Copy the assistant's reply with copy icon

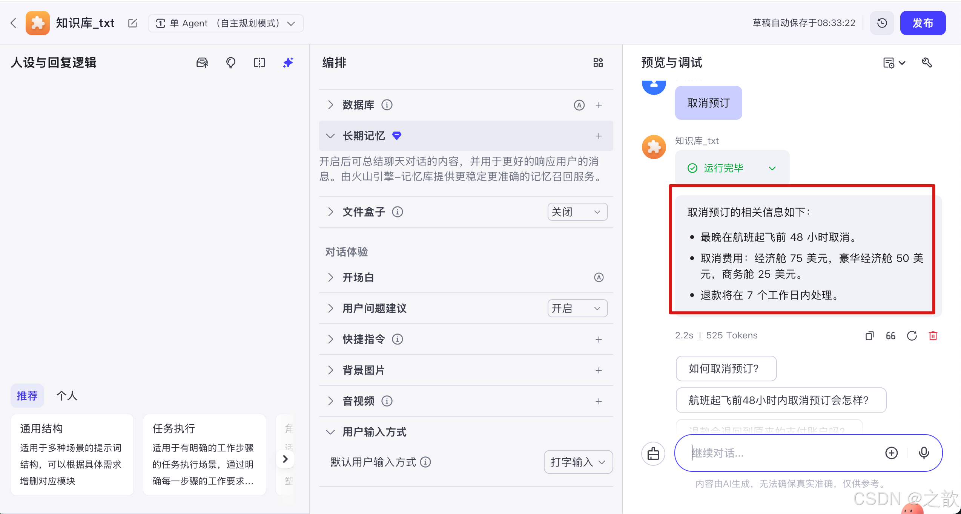click(869, 335)
